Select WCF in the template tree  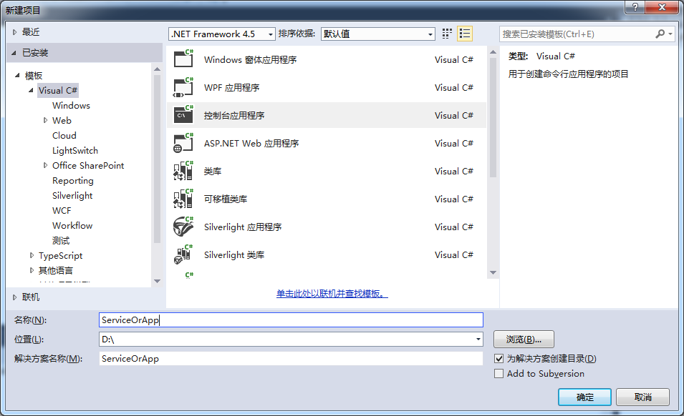point(62,211)
